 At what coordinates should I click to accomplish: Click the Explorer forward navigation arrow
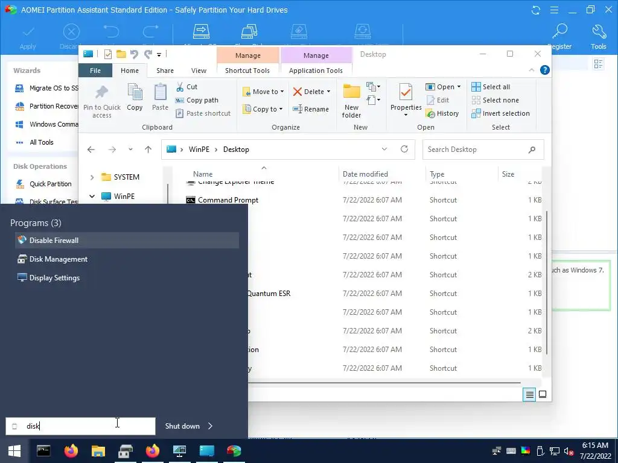tap(112, 150)
